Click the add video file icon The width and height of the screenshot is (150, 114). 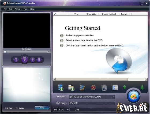tap(61, 88)
